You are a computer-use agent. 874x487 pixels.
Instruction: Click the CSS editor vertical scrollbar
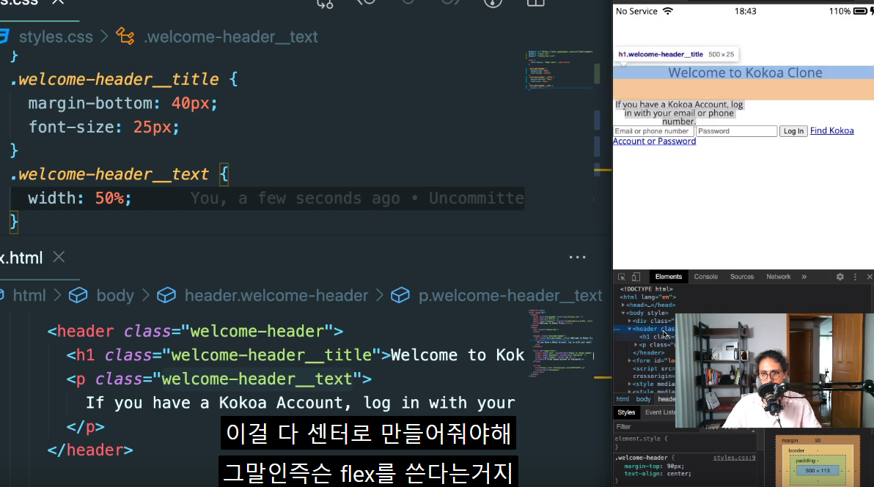click(597, 73)
